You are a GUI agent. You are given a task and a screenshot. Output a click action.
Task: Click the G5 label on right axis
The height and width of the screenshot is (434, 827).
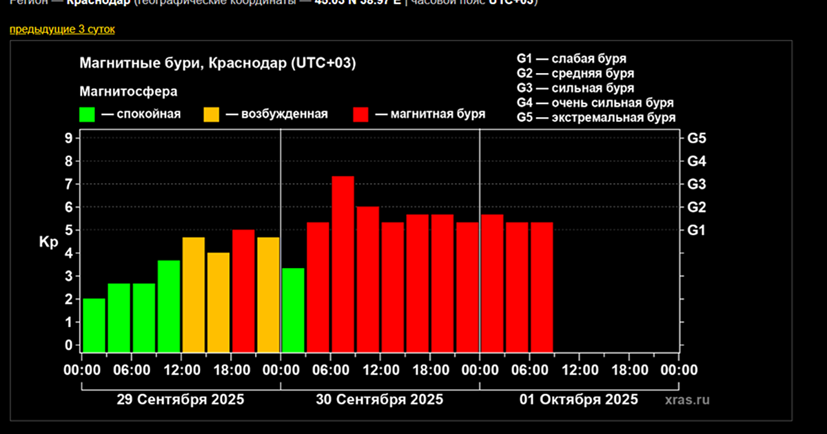[x=697, y=138]
